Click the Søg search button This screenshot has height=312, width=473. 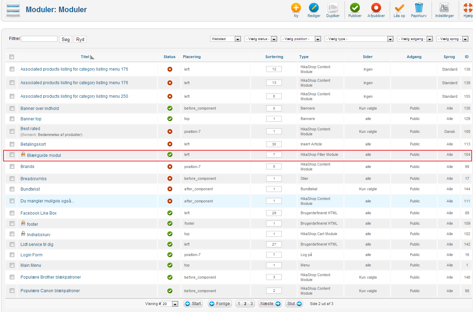tap(65, 39)
